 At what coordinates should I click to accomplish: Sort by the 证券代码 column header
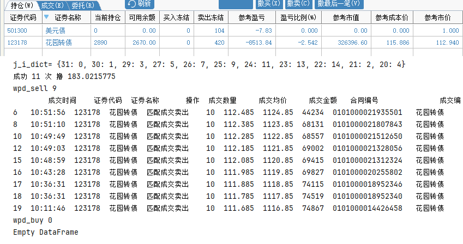point(23,18)
